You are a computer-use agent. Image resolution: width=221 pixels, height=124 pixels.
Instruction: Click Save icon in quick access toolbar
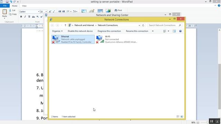tap(7, 2)
